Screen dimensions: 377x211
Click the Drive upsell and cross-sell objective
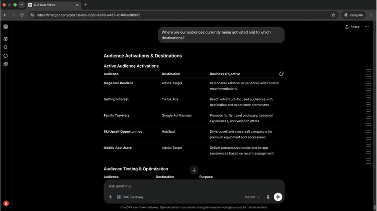tap(241, 134)
